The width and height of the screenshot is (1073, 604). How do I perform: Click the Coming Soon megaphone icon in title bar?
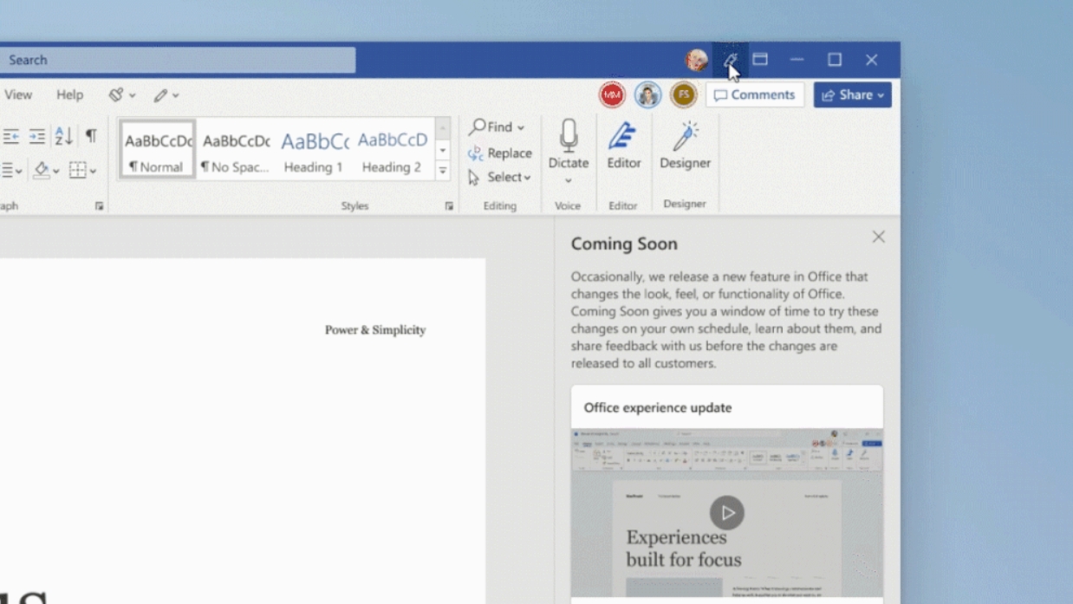731,60
